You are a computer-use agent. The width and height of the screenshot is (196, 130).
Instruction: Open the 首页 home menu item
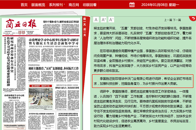click(24, 5)
